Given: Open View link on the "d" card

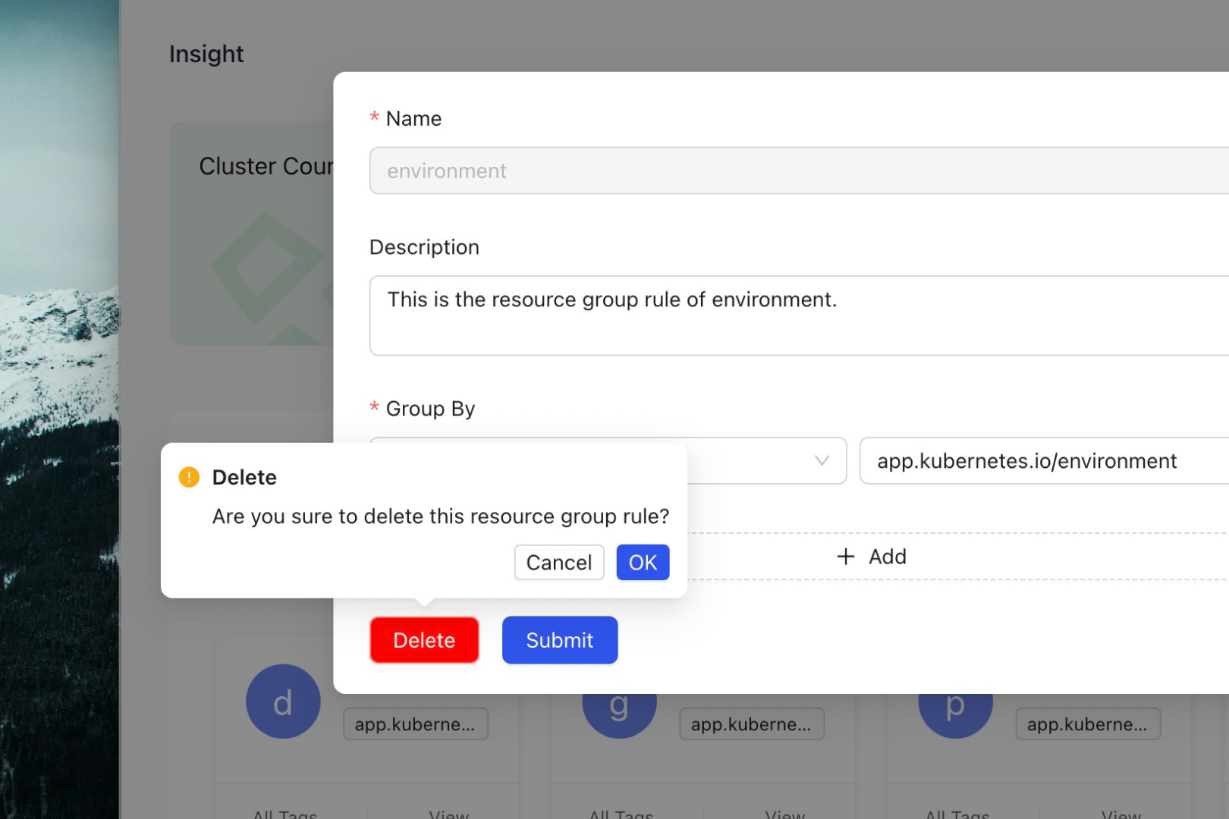Looking at the screenshot, I should pos(448,813).
